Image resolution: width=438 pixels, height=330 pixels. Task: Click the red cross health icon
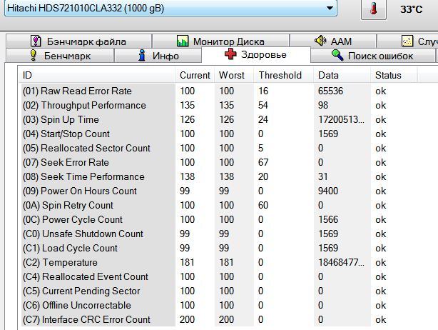(230, 54)
